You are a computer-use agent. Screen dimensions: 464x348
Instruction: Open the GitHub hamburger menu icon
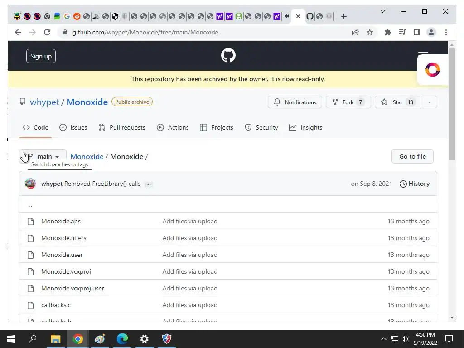[423, 53]
